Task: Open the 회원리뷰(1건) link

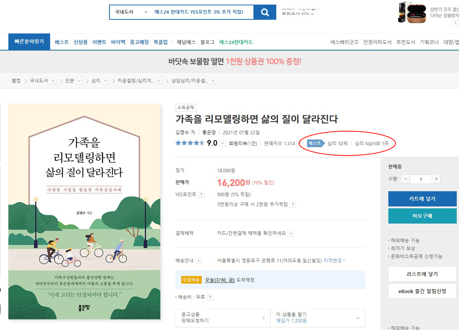Action: pos(243,143)
